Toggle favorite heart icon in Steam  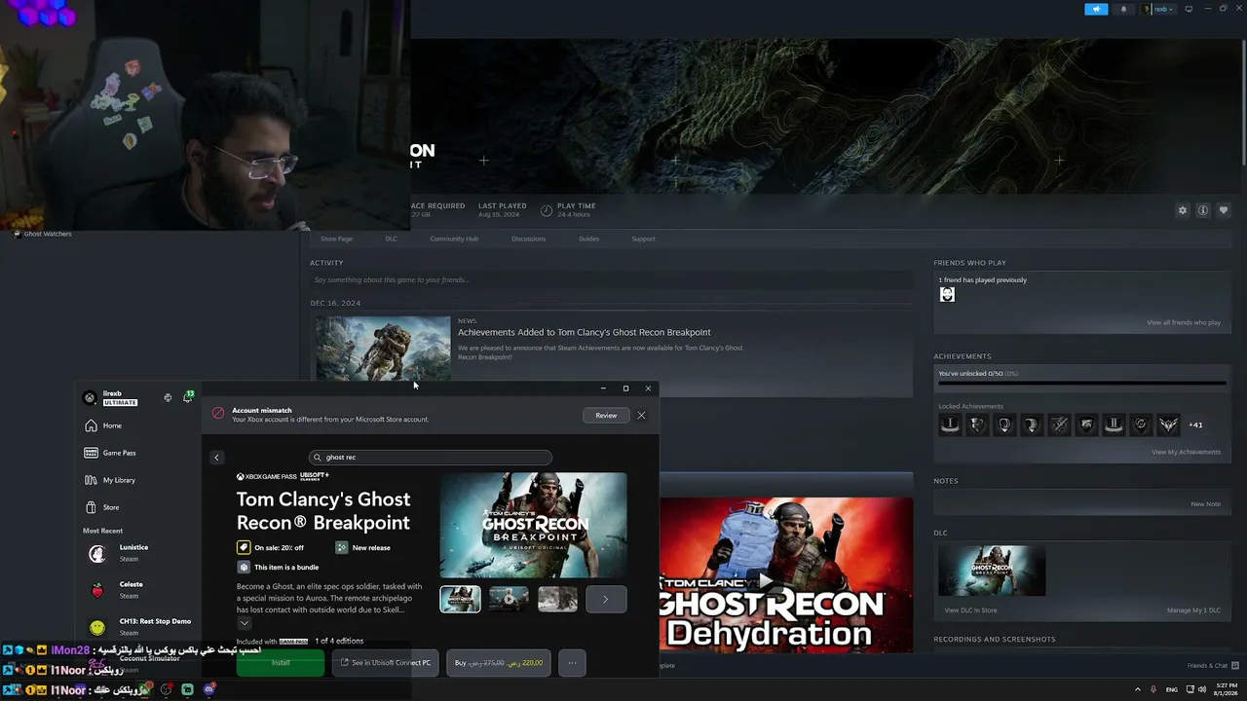pyautogui.click(x=1224, y=210)
